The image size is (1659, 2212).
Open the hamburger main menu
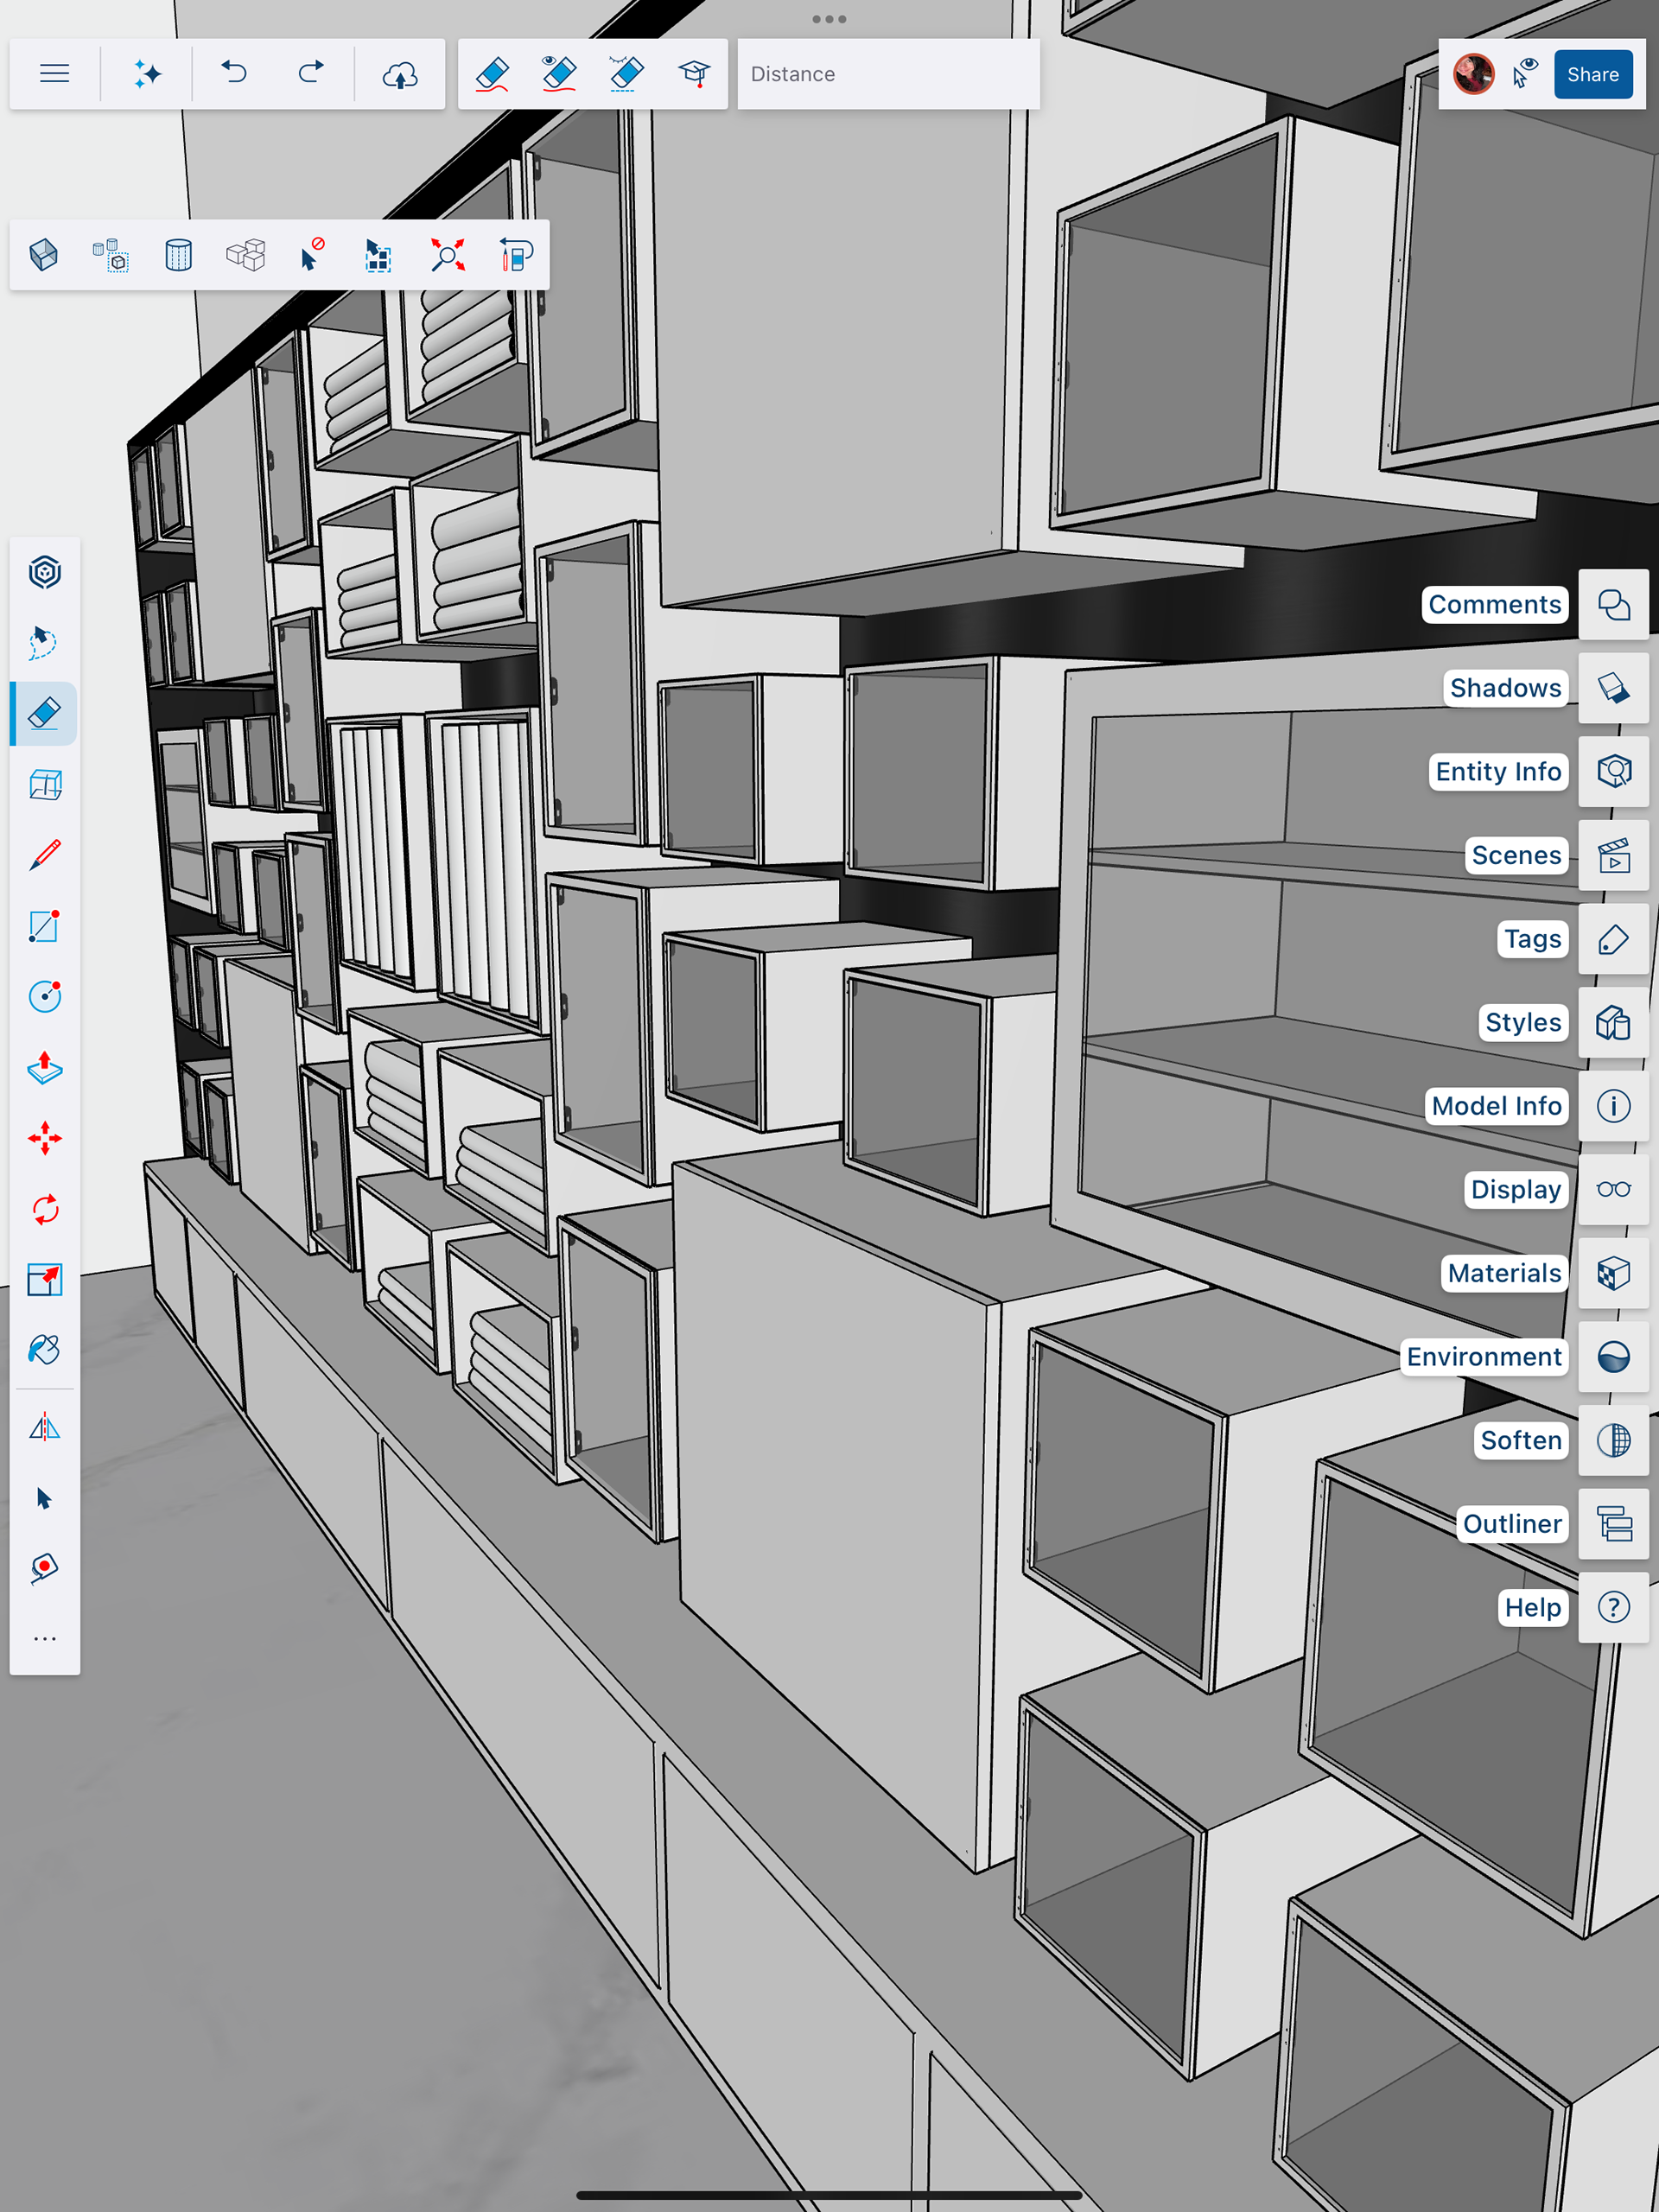[54, 74]
